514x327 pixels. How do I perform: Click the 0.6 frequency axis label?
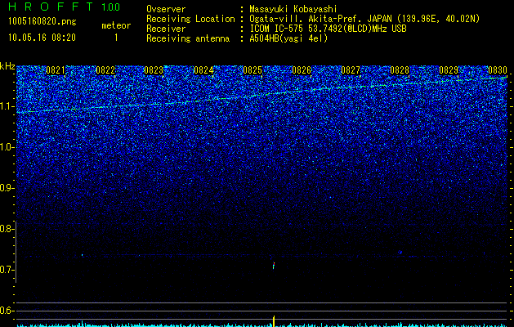(7, 311)
